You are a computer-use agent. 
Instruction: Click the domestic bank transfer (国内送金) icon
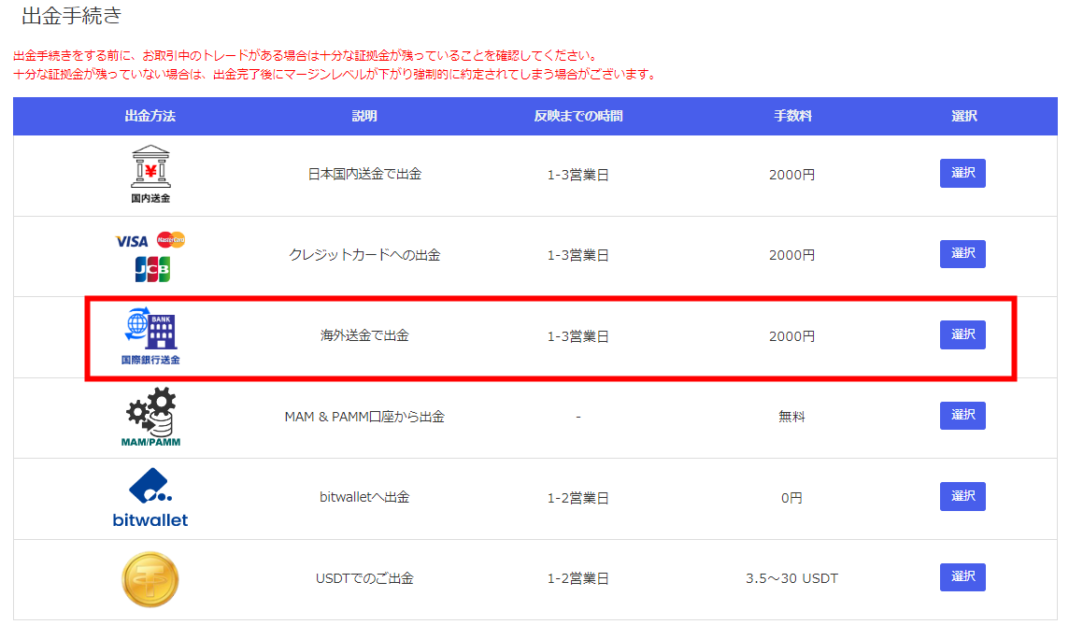[x=150, y=175]
